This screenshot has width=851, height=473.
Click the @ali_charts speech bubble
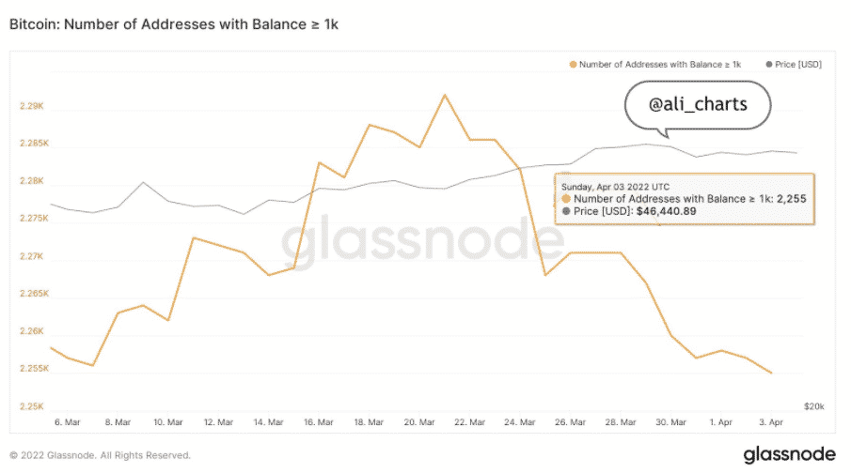click(698, 104)
